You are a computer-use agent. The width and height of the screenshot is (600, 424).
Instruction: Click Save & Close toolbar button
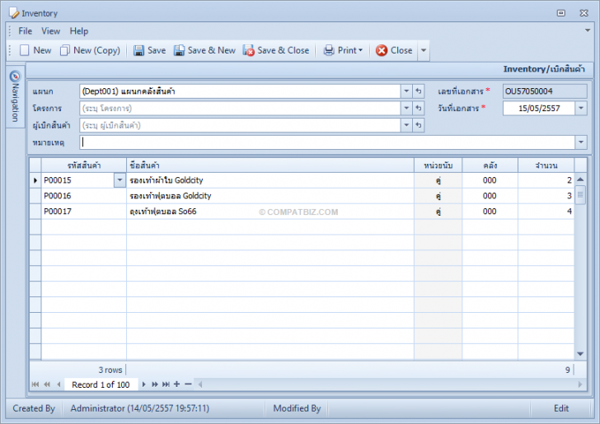click(276, 50)
